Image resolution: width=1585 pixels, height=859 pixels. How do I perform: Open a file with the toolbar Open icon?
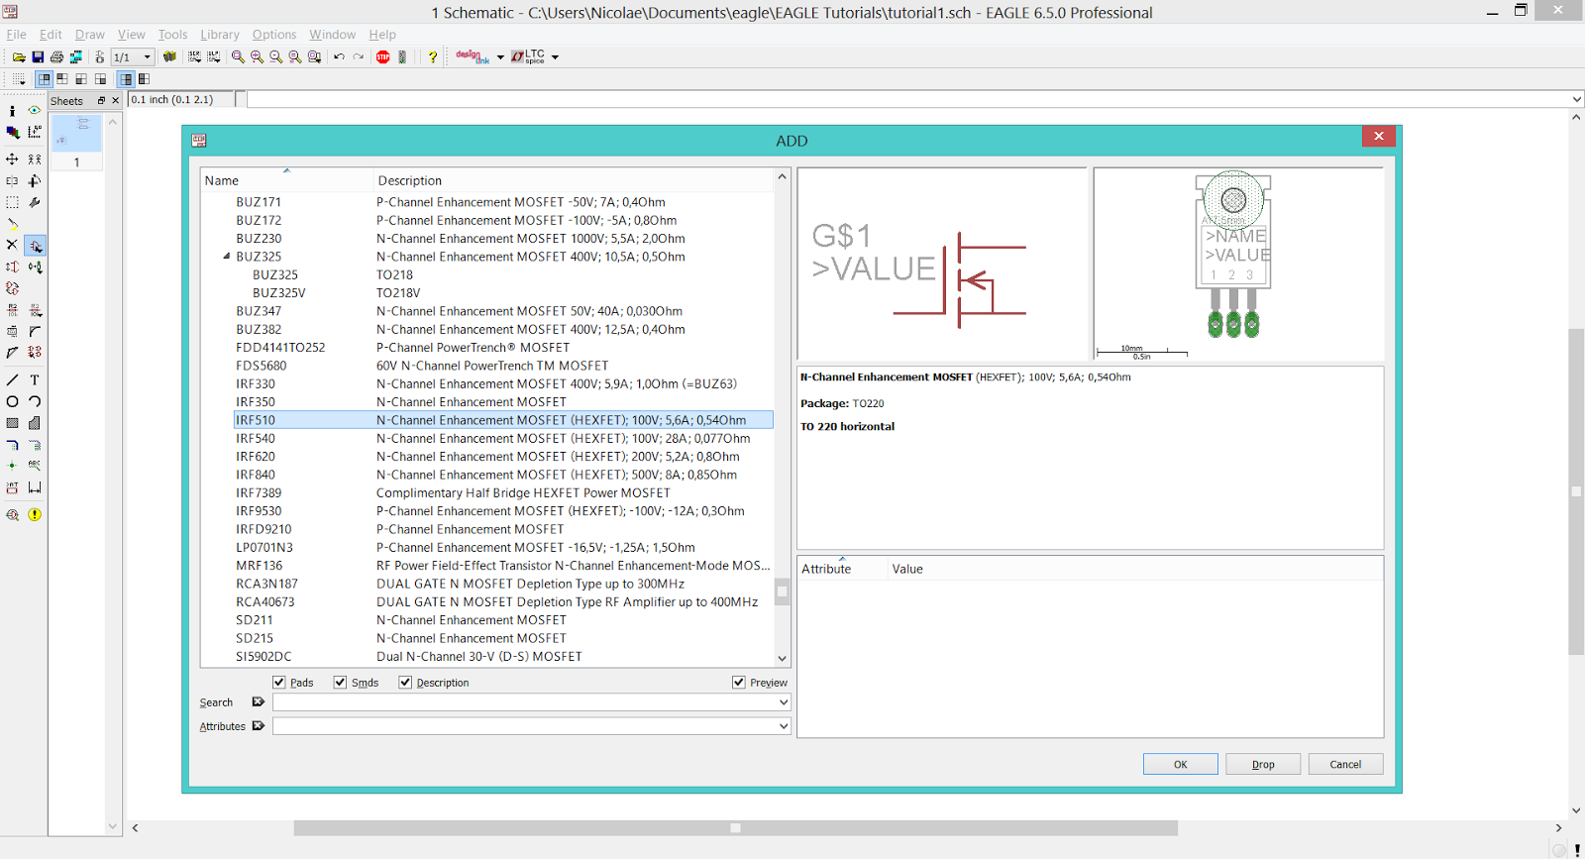click(x=19, y=57)
